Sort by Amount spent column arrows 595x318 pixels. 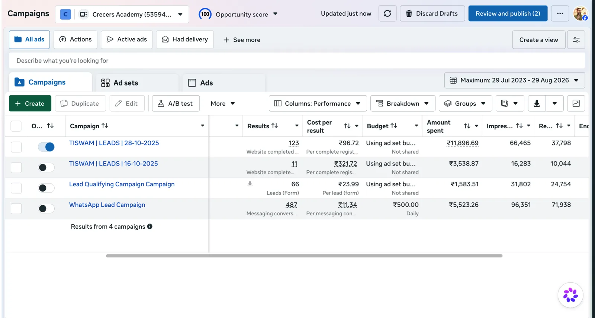[x=467, y=126]
